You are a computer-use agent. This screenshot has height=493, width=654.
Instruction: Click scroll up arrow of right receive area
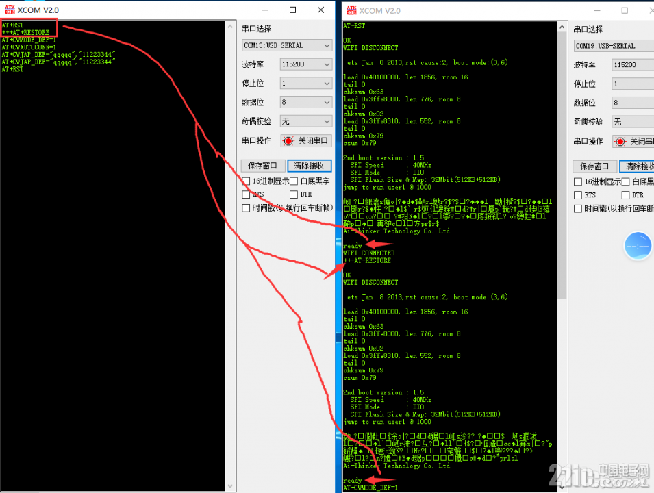(x=562, y=27)
